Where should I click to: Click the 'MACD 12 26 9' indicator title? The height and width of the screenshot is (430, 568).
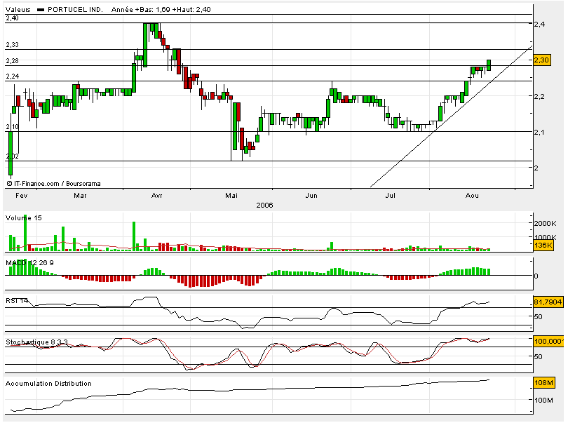click(29, 263)
